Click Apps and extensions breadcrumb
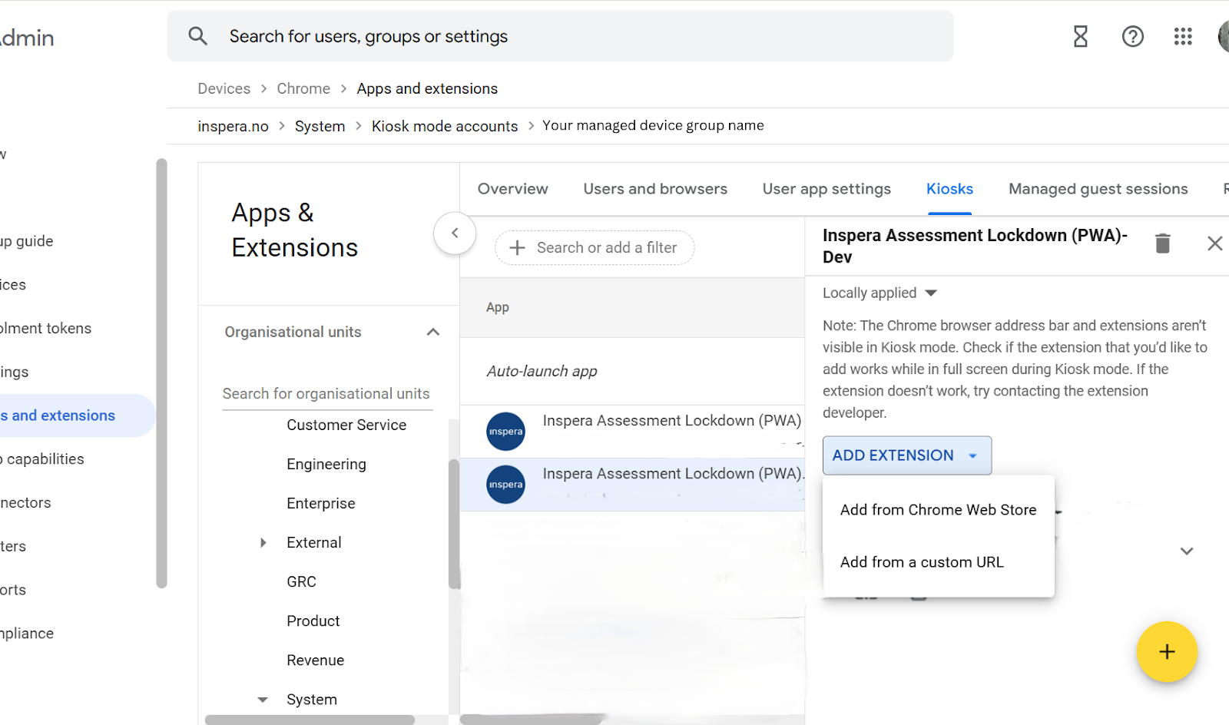The image size is (1229, 725). (x=427, y=88)
